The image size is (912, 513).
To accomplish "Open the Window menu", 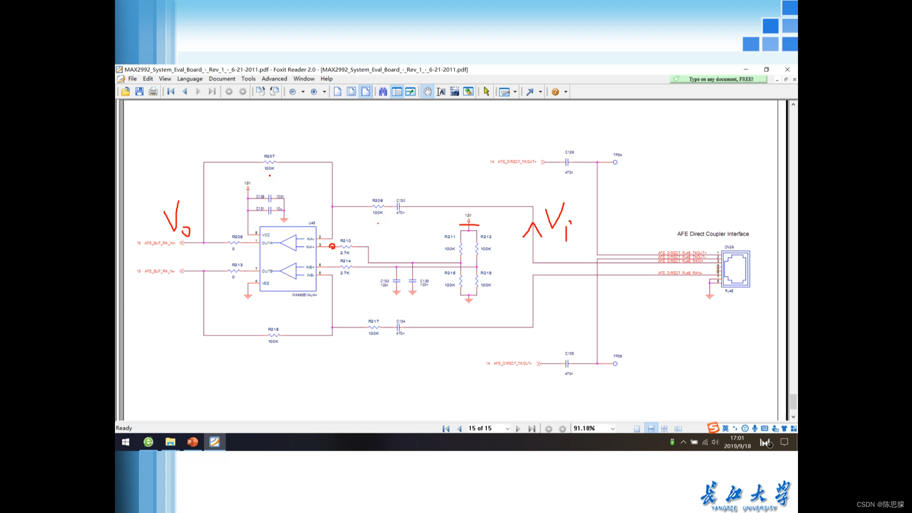I will point(304,79).
